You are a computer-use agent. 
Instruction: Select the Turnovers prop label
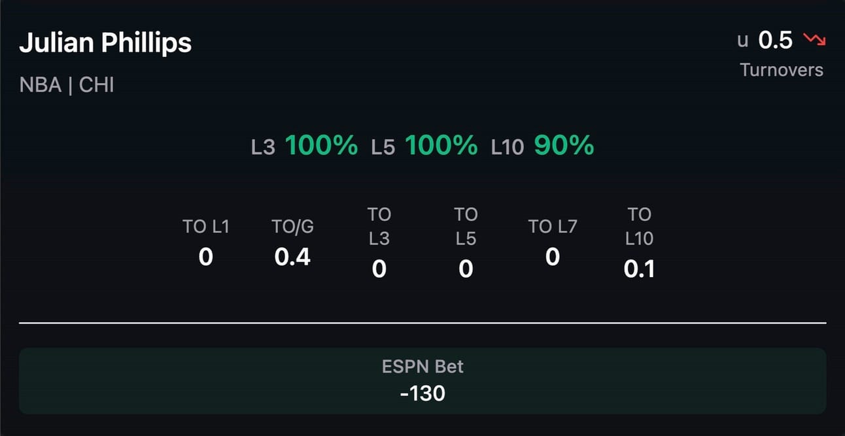782,70
